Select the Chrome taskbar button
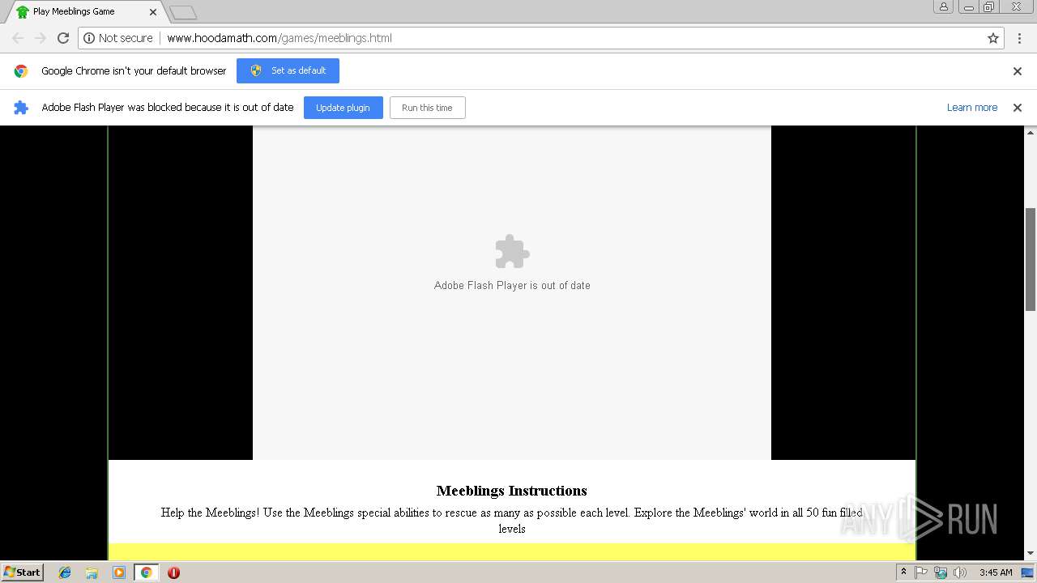 (x=146, y=572)
